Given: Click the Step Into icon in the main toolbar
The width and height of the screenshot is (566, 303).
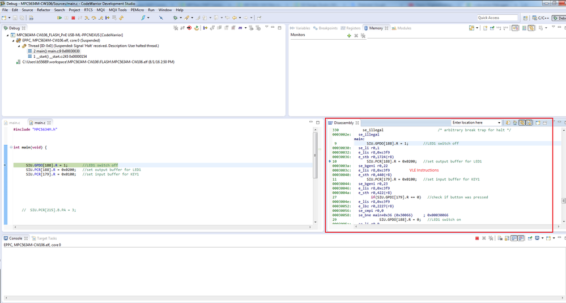Looking at the screenshot, I should click(87, 18).
